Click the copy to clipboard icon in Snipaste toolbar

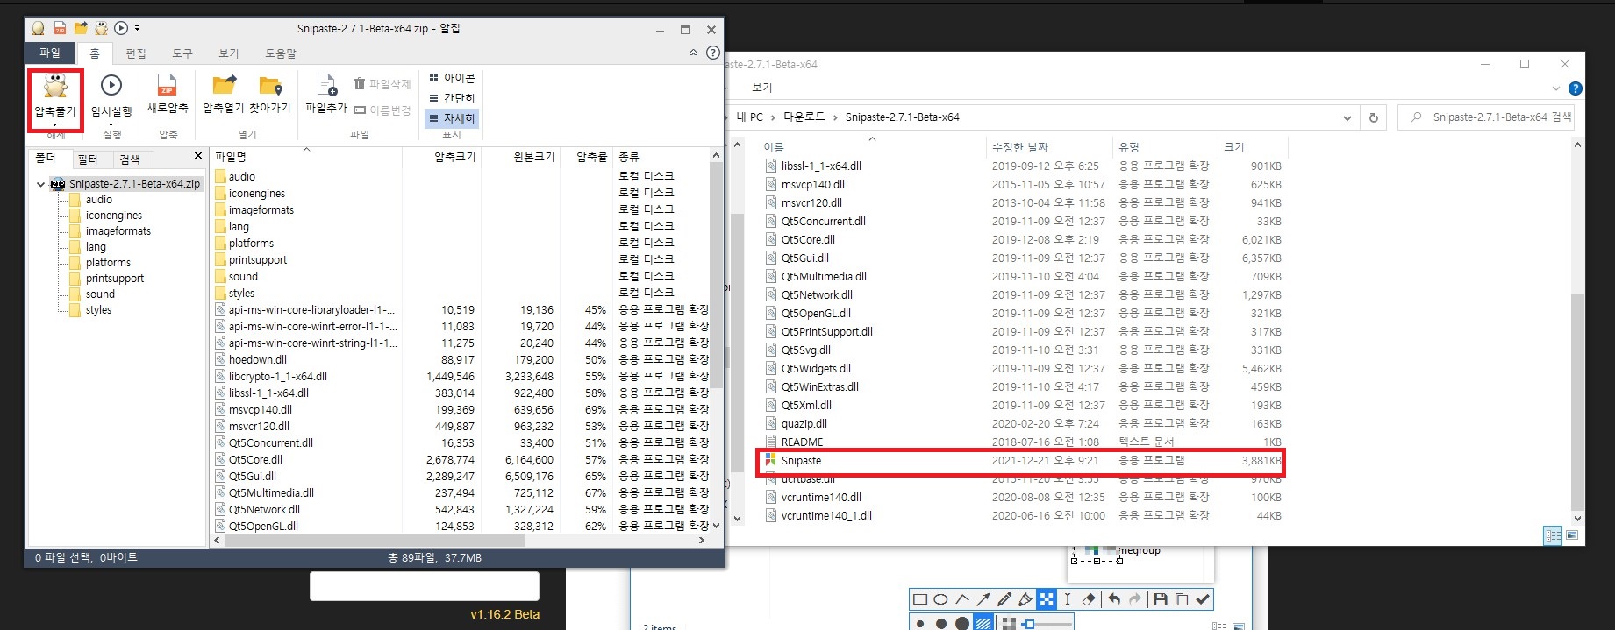pyautogui.click(x=1182, y=599)
